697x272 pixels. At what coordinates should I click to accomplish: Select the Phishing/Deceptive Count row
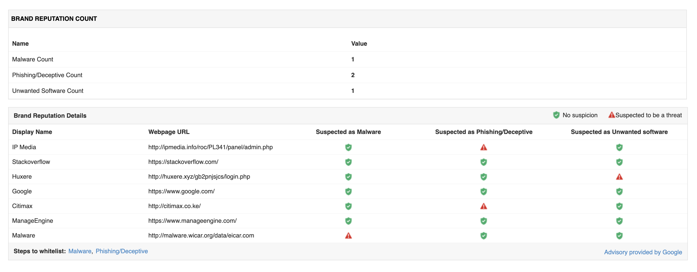pos(47,75)
